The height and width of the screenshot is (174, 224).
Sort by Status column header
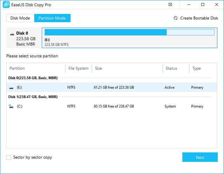pyautogui.click(x=171, y=69)
